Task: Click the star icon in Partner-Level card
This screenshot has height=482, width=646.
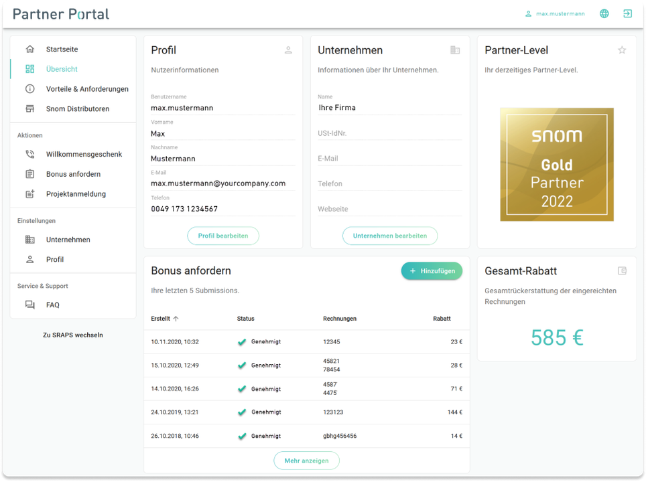Action: 622,50
